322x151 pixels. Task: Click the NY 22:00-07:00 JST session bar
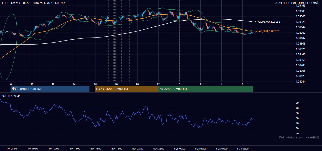[205, 89]
